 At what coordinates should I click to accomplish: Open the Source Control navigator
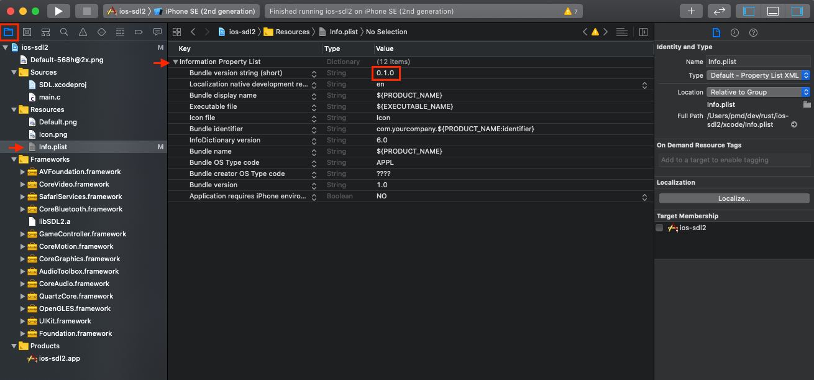coord(27,32)
